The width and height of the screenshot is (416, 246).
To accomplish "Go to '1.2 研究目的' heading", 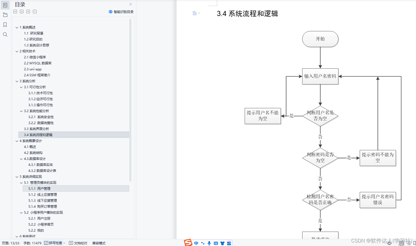I will (x=33, y=39).
